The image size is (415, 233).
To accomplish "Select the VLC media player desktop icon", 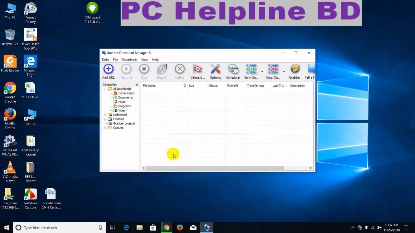I will (10, 172).
